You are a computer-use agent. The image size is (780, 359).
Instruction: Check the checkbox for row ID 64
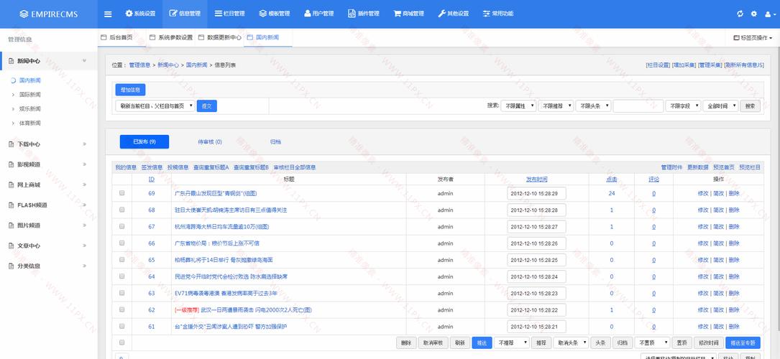click(122, 276)
